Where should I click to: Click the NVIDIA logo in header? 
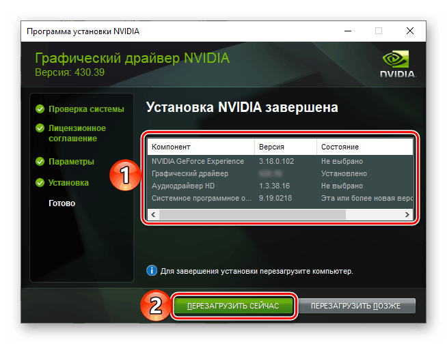click(x=398, y=63)
